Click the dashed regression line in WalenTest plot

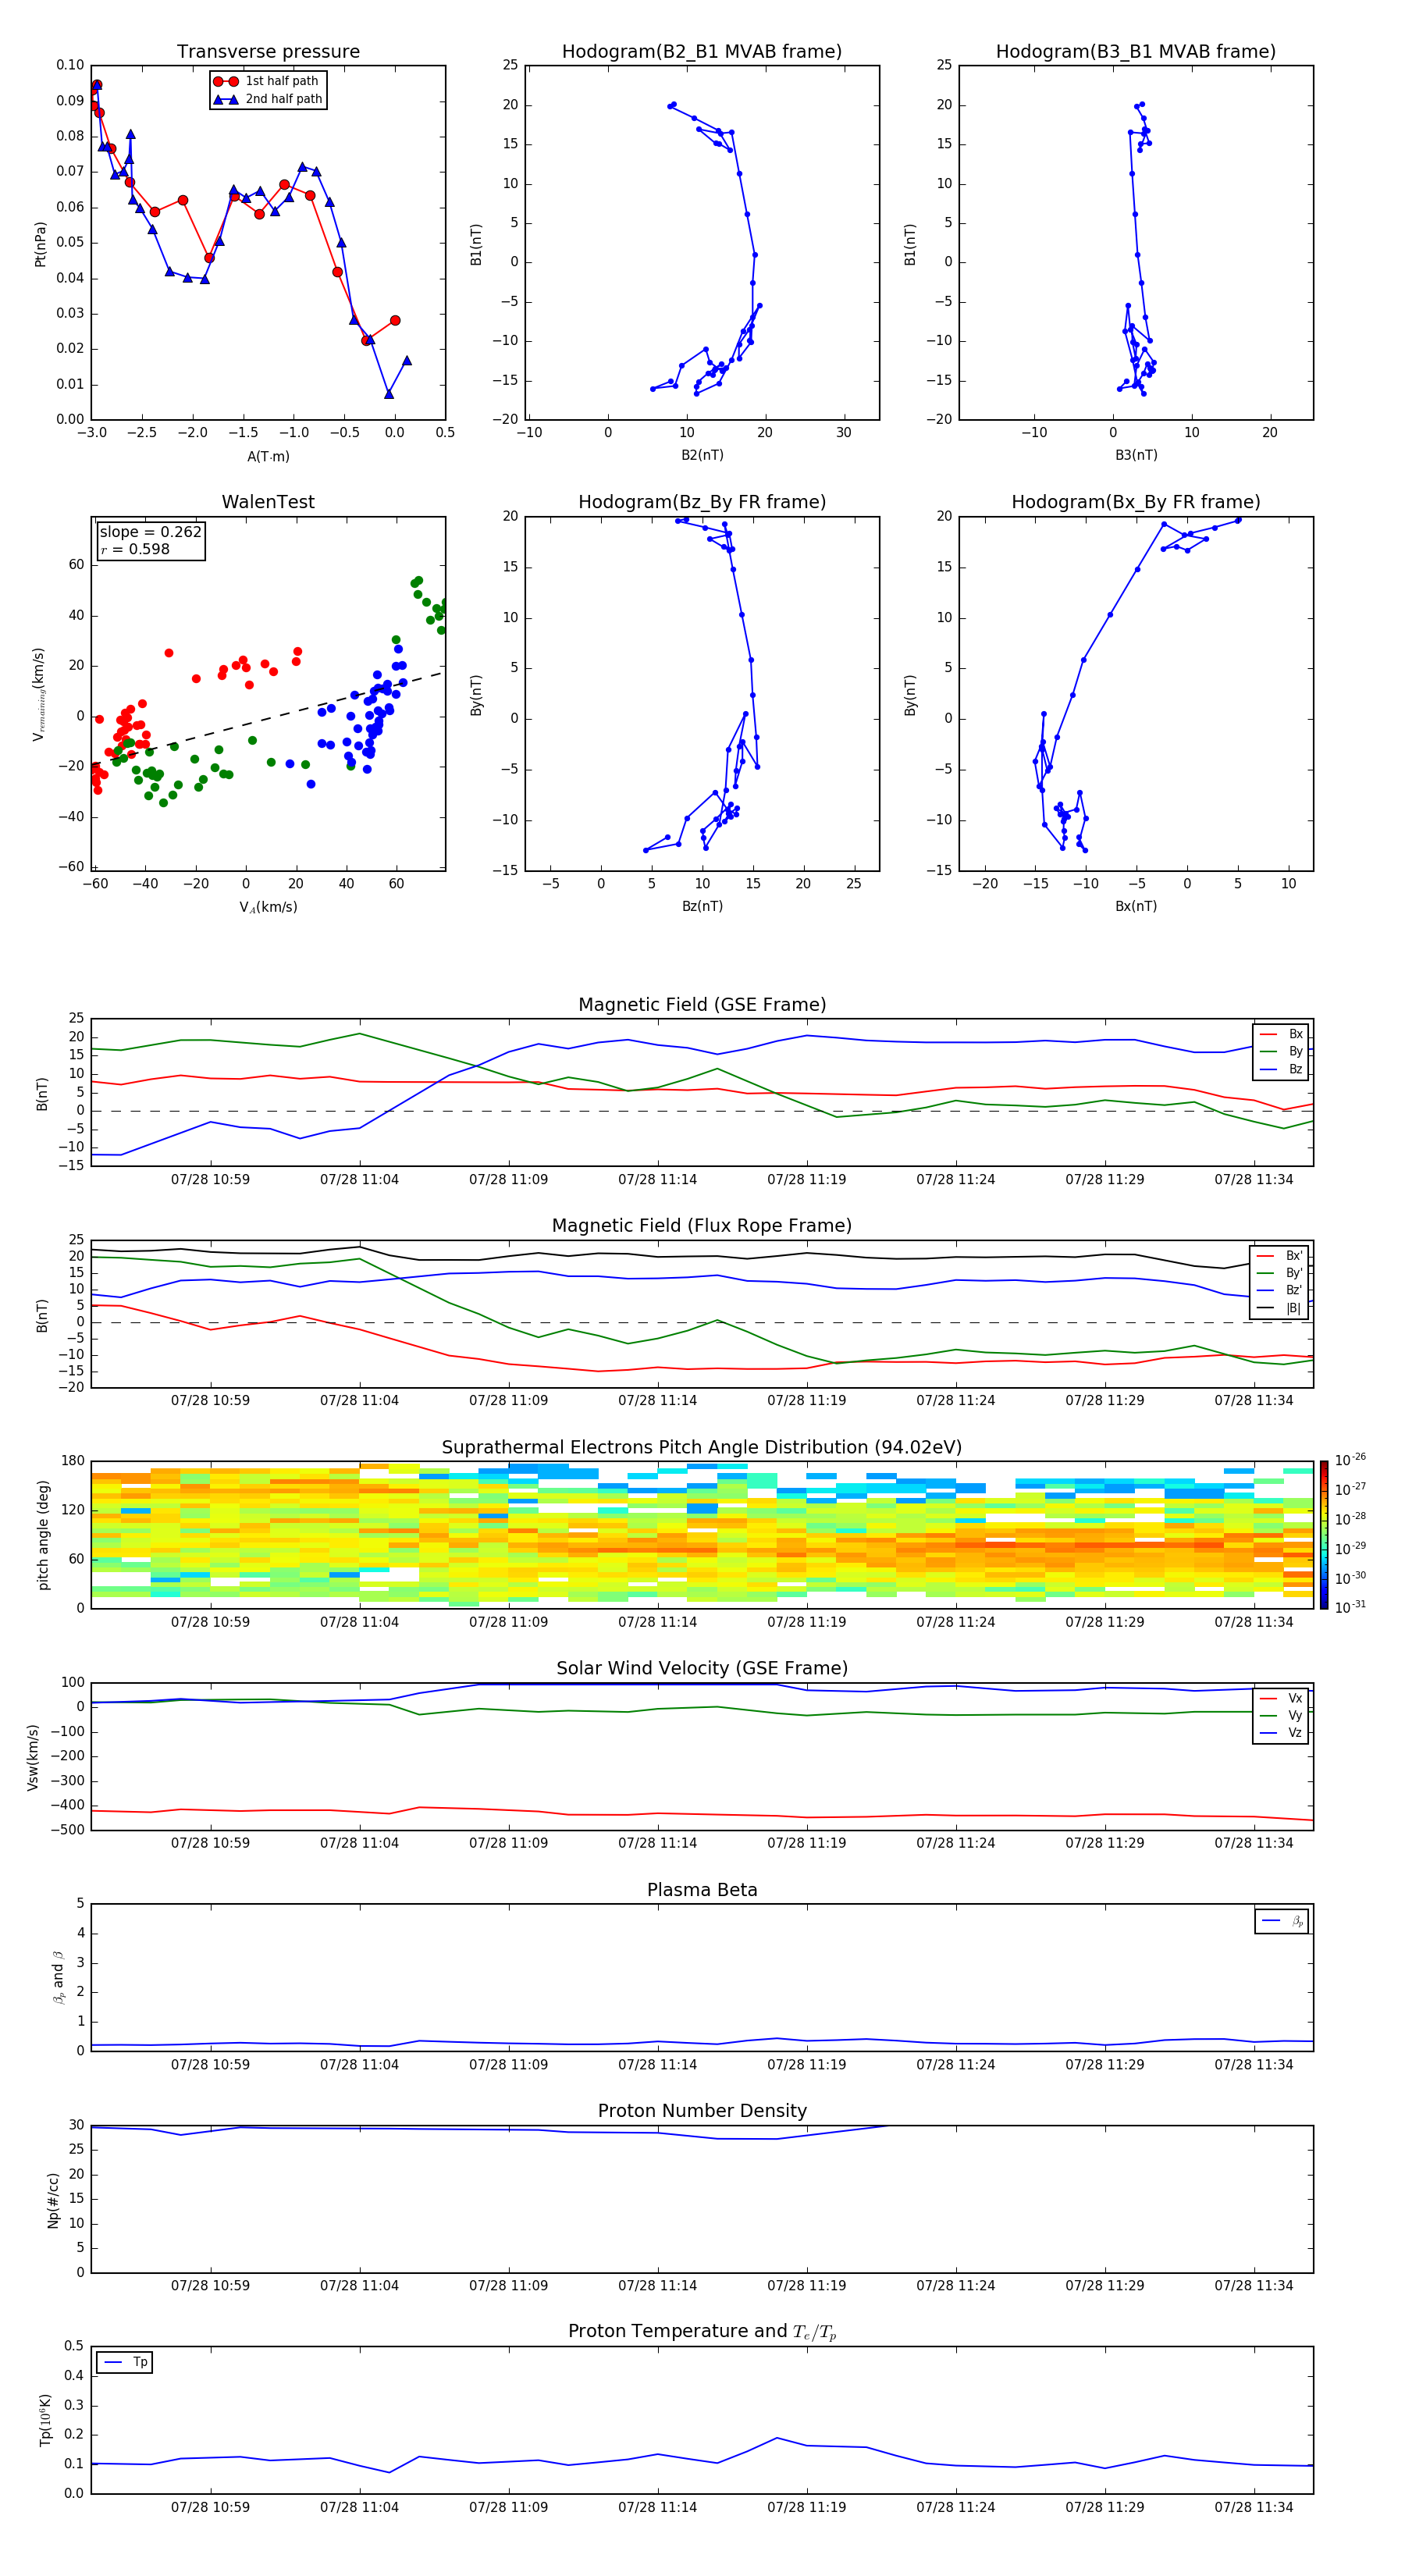268,719
